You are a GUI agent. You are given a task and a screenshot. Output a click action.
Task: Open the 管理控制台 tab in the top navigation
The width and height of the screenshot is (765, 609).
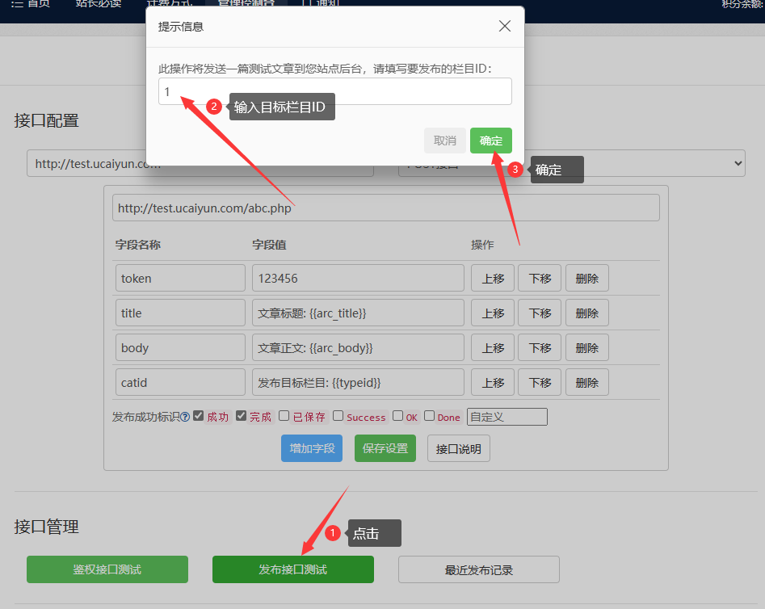pos(246,3)
